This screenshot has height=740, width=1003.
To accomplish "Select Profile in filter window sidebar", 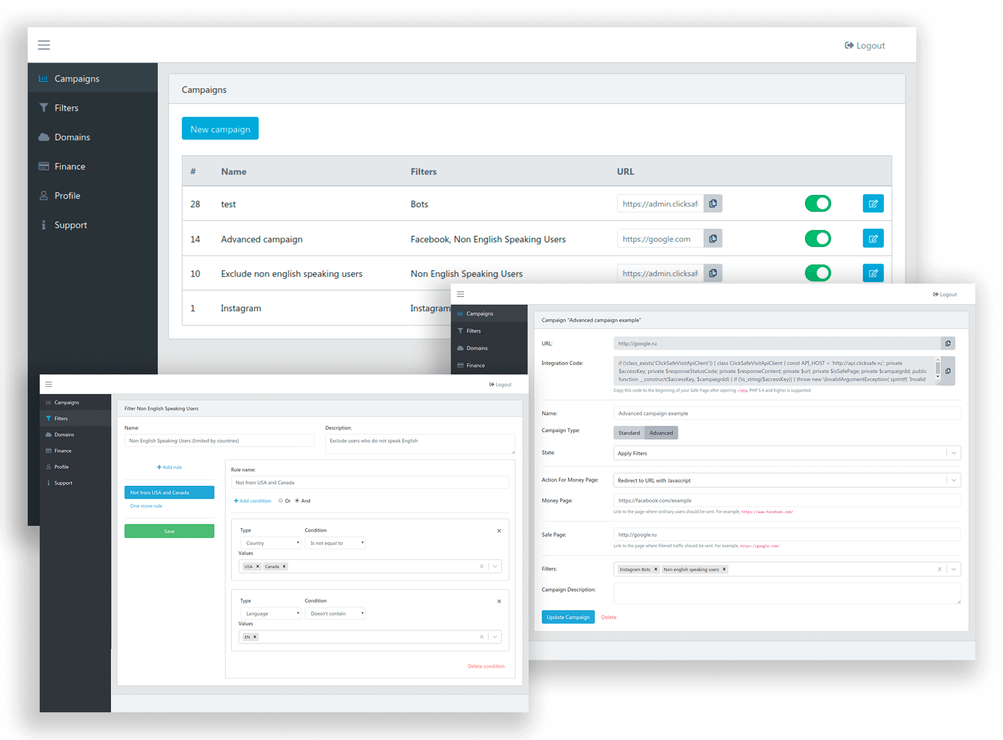I will pos(75,467).
